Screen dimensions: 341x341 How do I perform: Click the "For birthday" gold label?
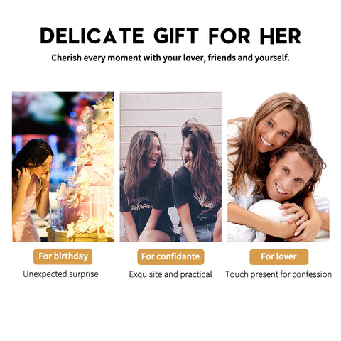63,256
